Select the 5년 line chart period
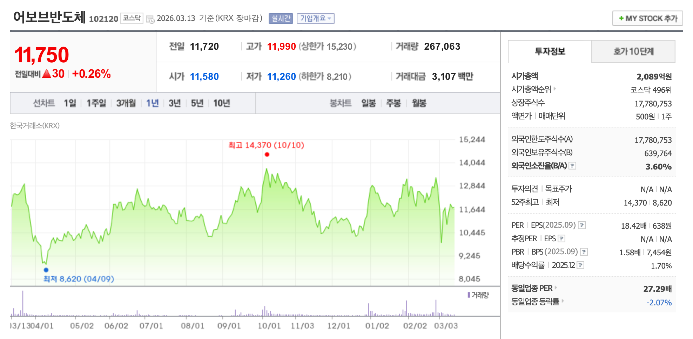 (x=197, y=103)
